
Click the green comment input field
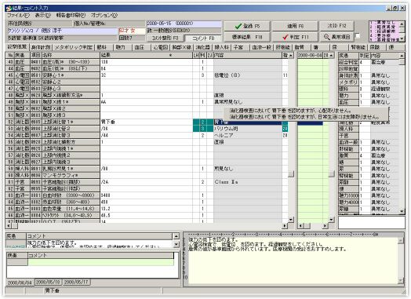(100, 262)
